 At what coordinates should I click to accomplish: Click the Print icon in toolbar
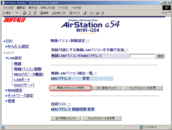point(97,13)
